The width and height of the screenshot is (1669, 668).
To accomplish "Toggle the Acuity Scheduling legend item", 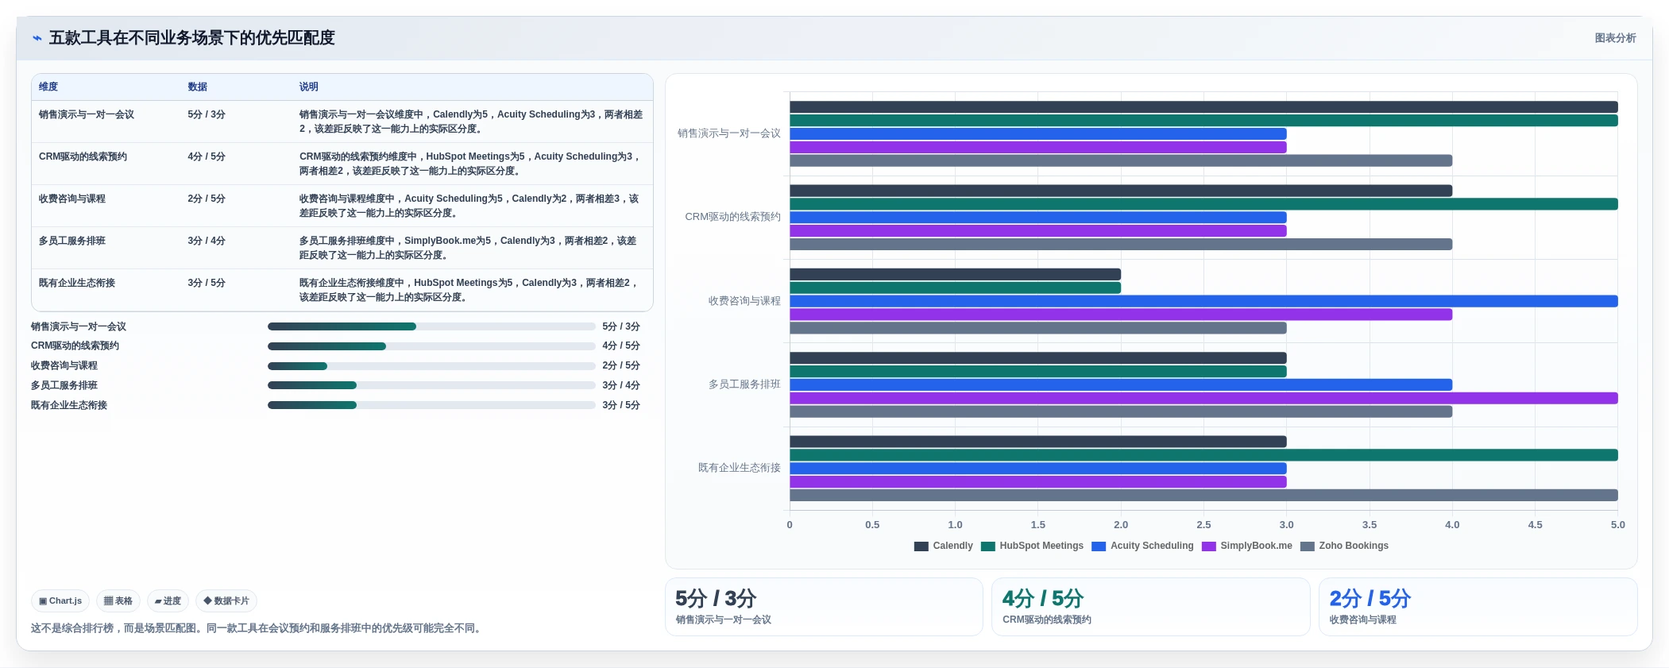I will pyautogui.click(x=1143, y=546).
